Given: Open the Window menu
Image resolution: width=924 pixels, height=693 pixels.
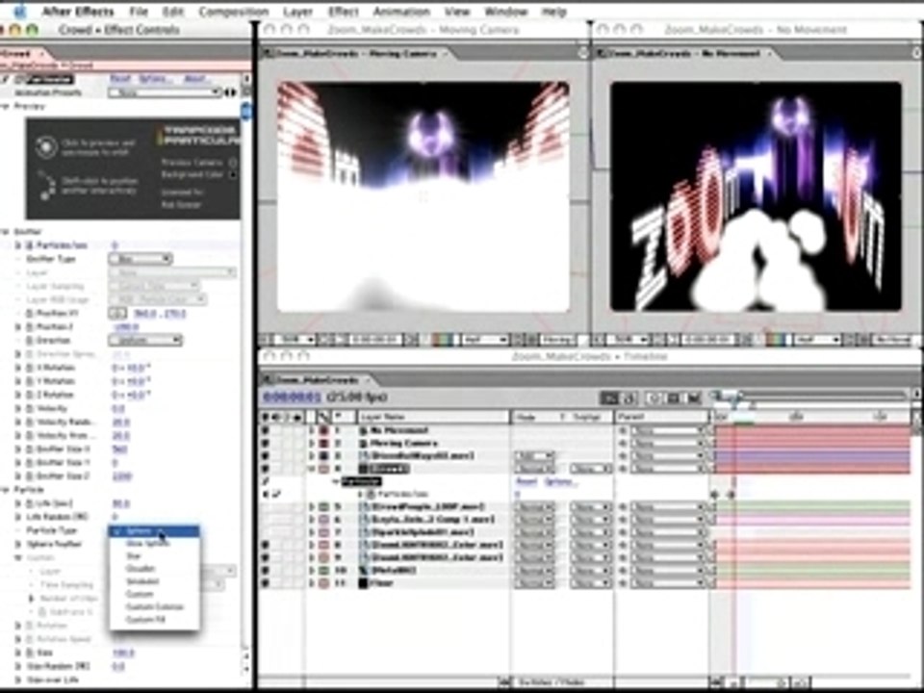Looking at the screenshot, I should pyautogui.click(x=505, y=12).
